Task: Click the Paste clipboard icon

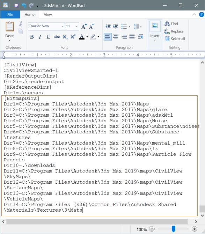Action: pyautogui.click(x=10, y=27)
